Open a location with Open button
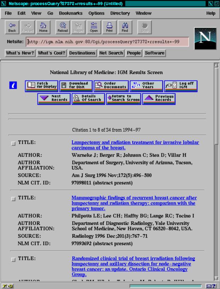This screenshot has height=289, width=220. [94, 27]
